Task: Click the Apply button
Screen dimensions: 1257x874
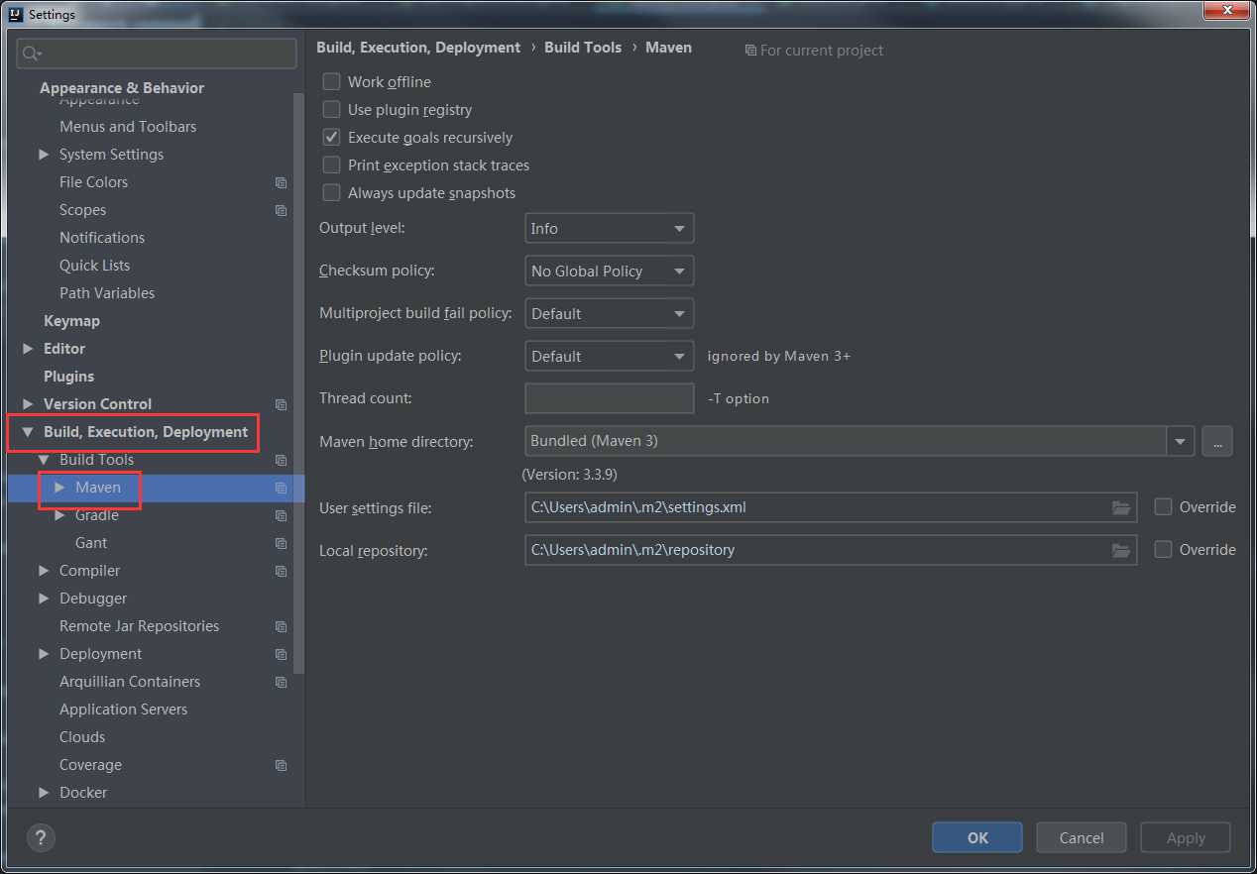Action: pyautogui.click(x=1186, y=837)
